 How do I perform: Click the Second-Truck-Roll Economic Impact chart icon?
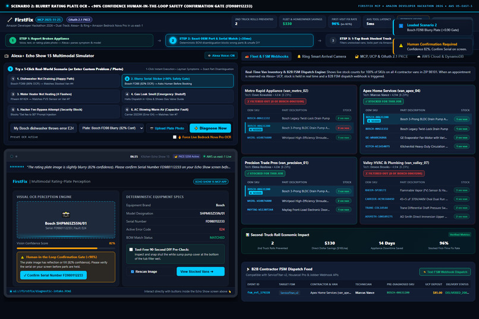tap(247, 235)
